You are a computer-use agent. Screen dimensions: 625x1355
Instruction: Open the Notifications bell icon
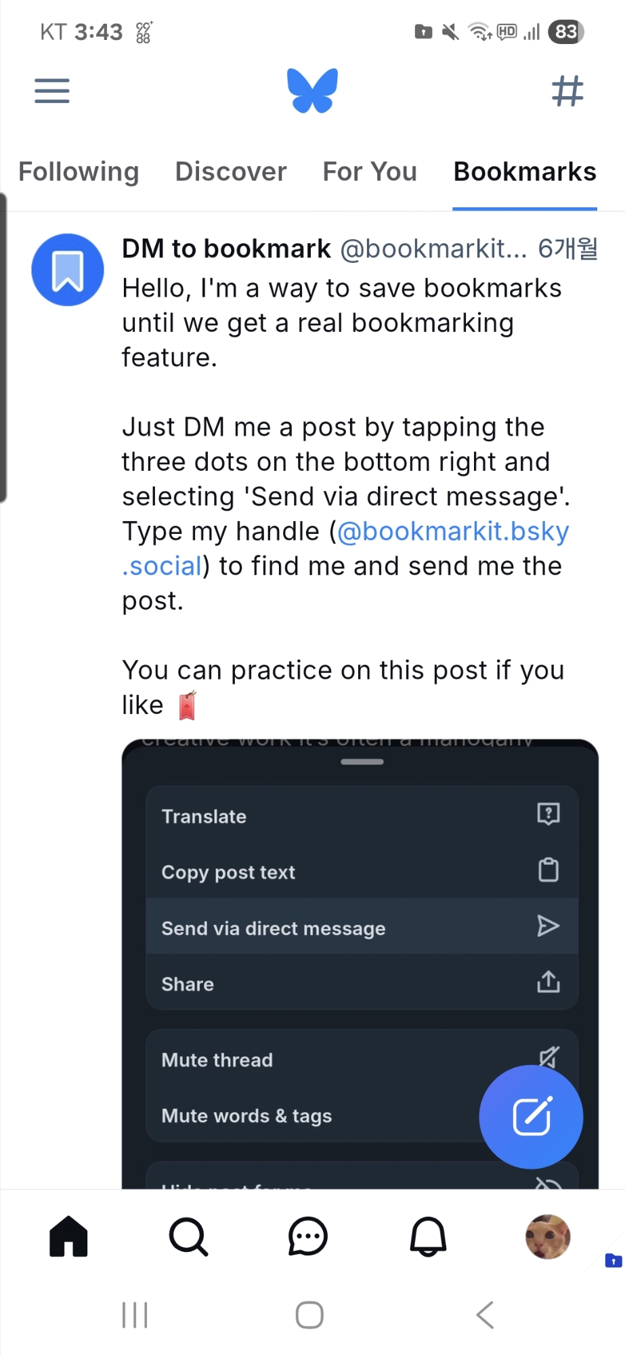coord(428,1236)
